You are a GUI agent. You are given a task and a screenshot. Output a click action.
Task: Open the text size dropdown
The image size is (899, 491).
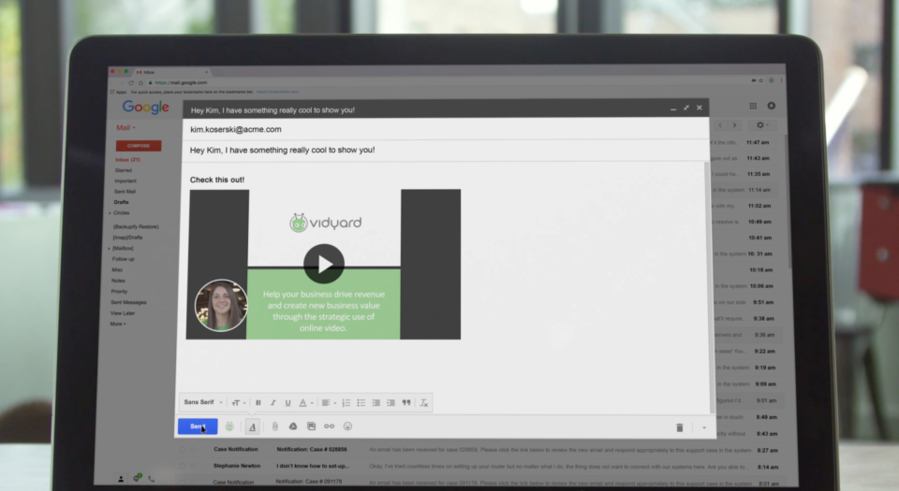coord(239,403)
